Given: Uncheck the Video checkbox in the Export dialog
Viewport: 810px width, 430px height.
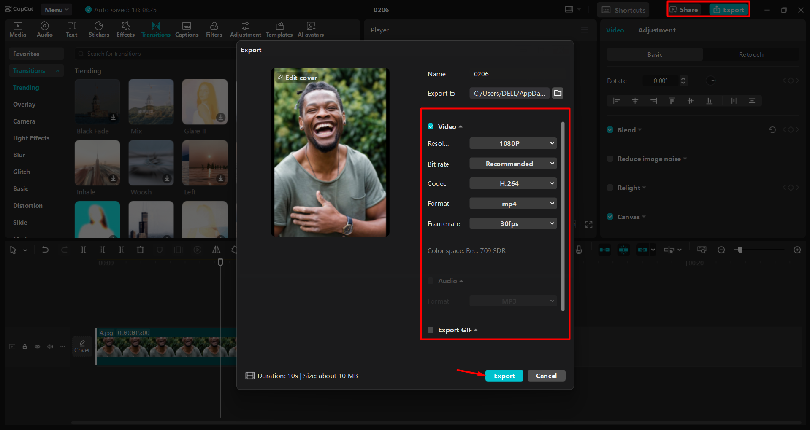Looking at the screenshot, I should pyautogui.click(x=430, y=126).
